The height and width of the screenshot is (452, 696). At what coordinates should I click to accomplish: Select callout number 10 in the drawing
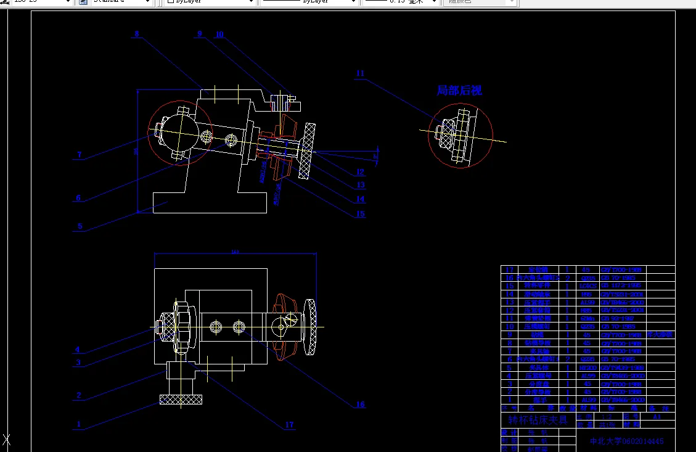pyautogui.click(x=219, y=34)
